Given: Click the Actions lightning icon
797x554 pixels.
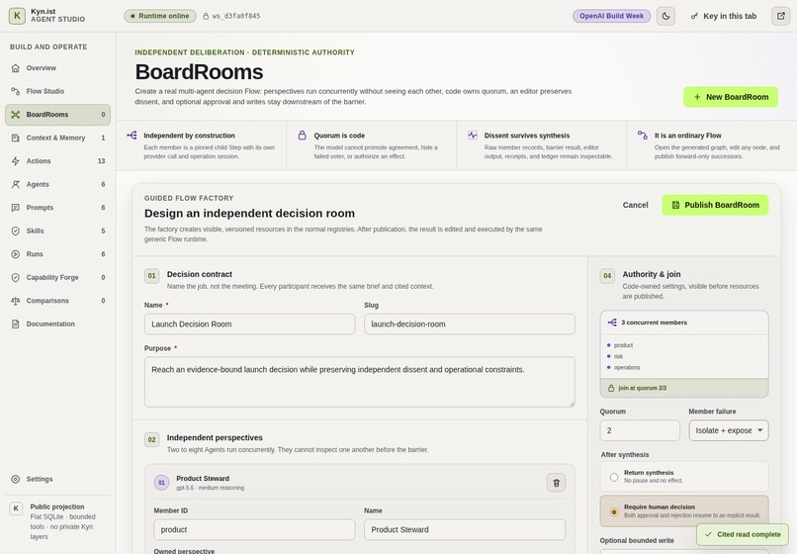Looking at the screenshot, I should pos(16,161).
